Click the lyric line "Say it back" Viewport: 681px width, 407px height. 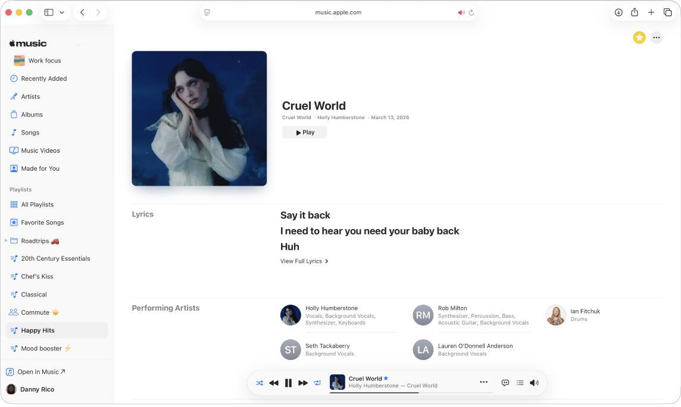click(305, 215)
